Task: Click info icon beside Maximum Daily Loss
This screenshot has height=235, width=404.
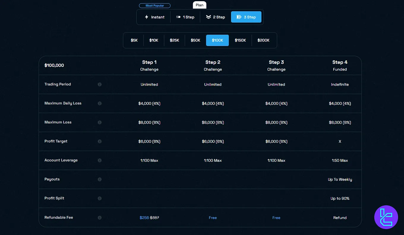Action: pyautogui.click(x=100, y=104)
